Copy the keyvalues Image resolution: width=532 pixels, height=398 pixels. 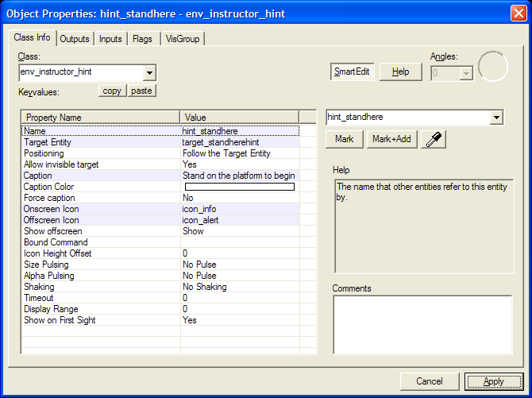point(112,91)
